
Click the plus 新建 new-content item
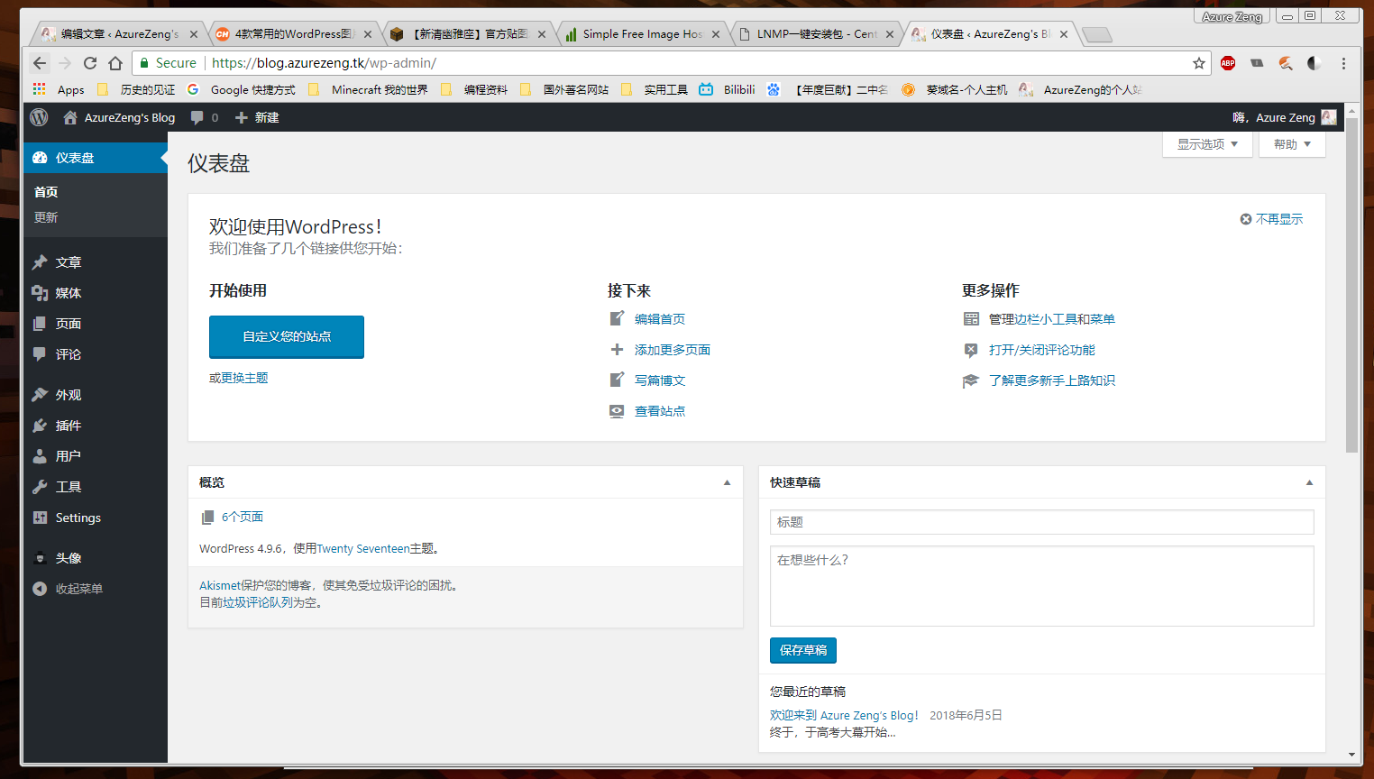257,117
